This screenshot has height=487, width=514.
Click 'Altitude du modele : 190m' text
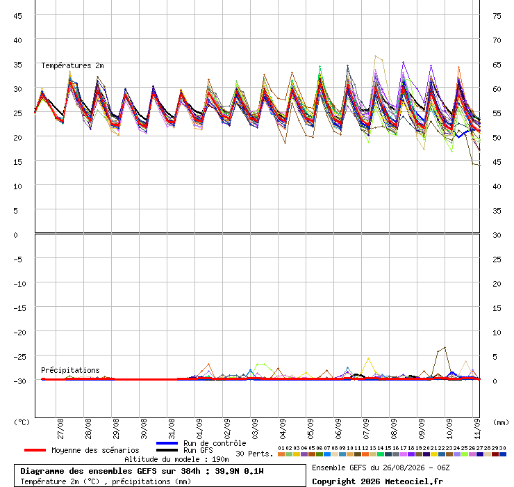click(176, 459)
